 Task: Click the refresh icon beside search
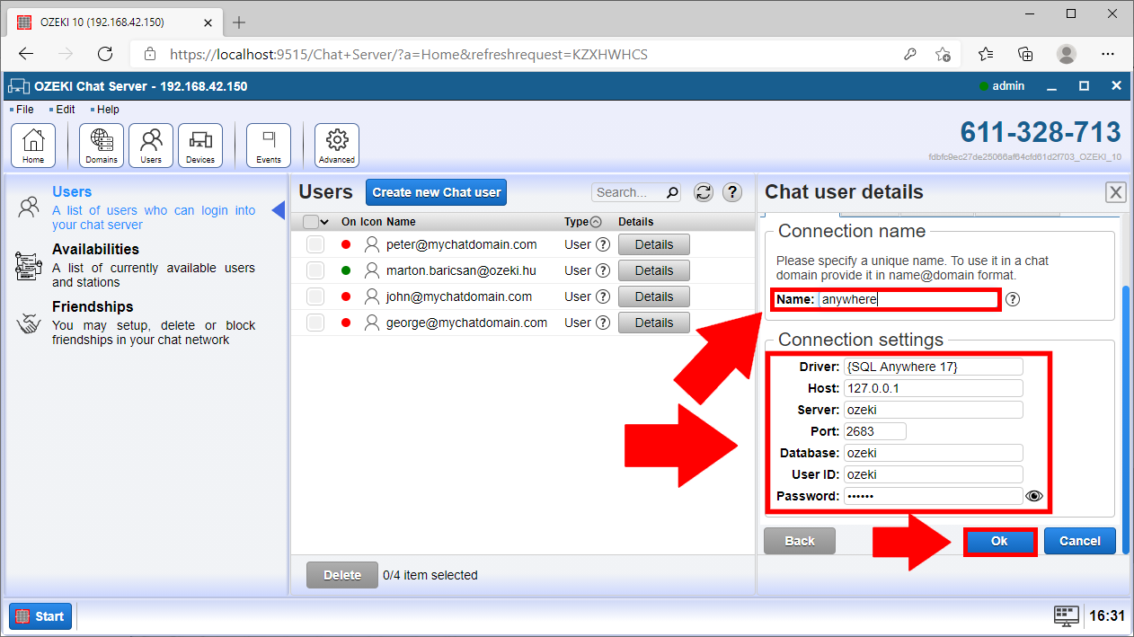tap(704, 192)
